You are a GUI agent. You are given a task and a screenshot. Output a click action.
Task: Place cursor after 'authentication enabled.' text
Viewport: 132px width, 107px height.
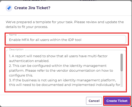(49, 61)
